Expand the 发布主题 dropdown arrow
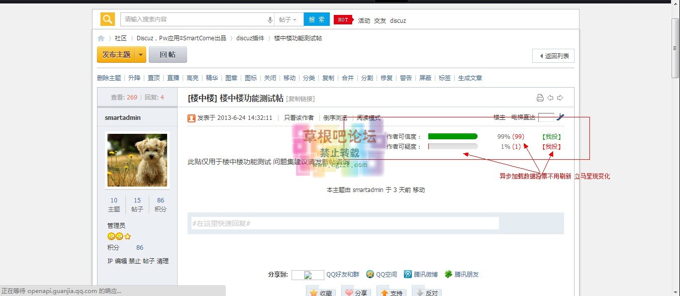 pos(141,55)
